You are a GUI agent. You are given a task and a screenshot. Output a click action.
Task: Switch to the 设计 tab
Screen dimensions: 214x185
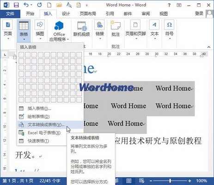[x=66, y=14]
